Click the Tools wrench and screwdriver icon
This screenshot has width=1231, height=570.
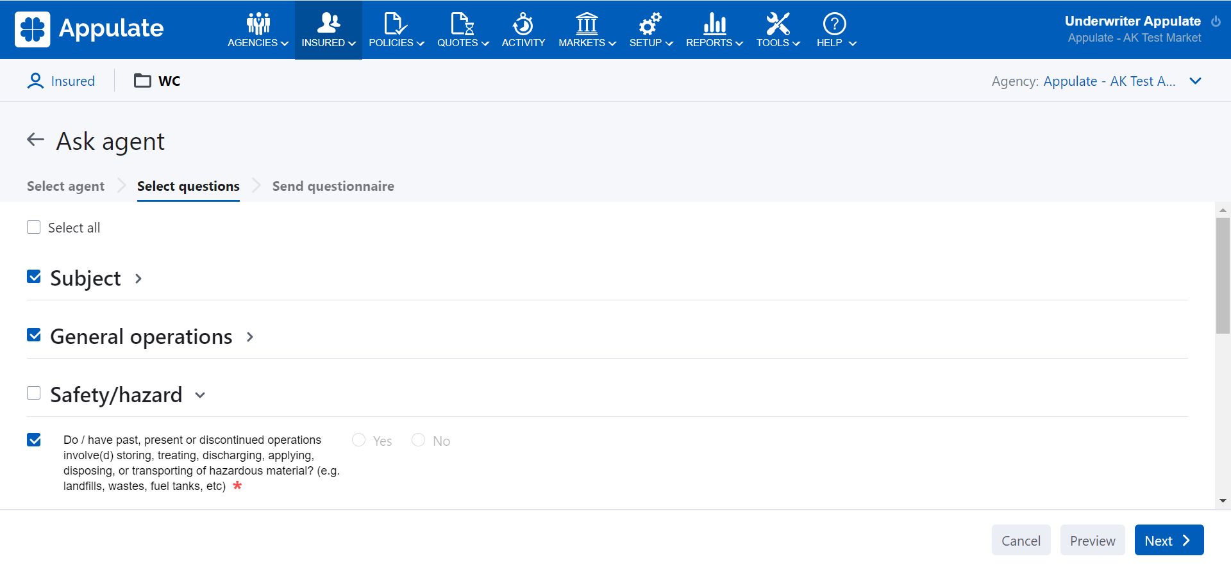coord(777,24)
